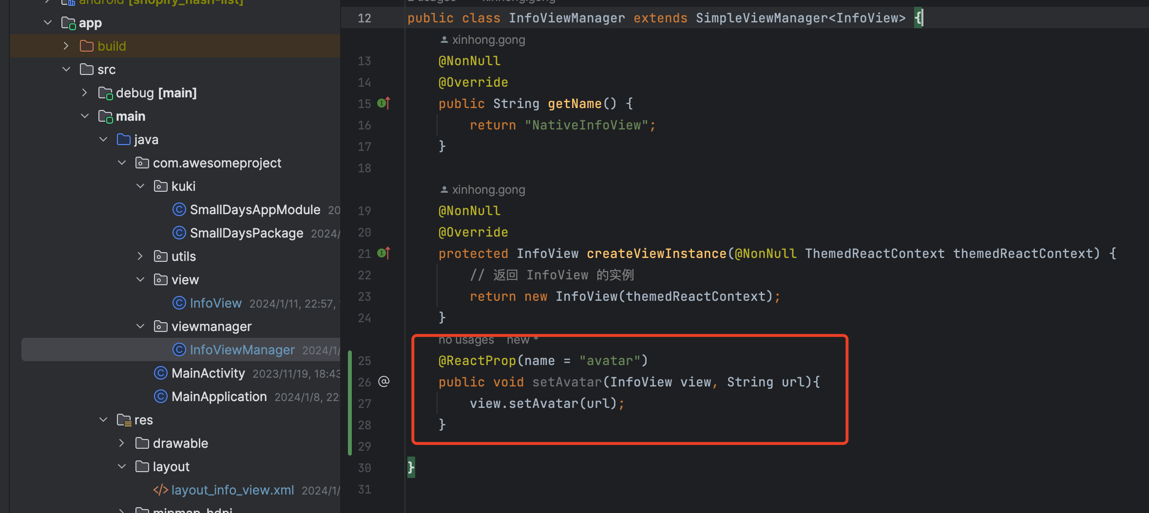Click the 'no usages' inlay hint
Screen dimensions: 1149x513
466,340
